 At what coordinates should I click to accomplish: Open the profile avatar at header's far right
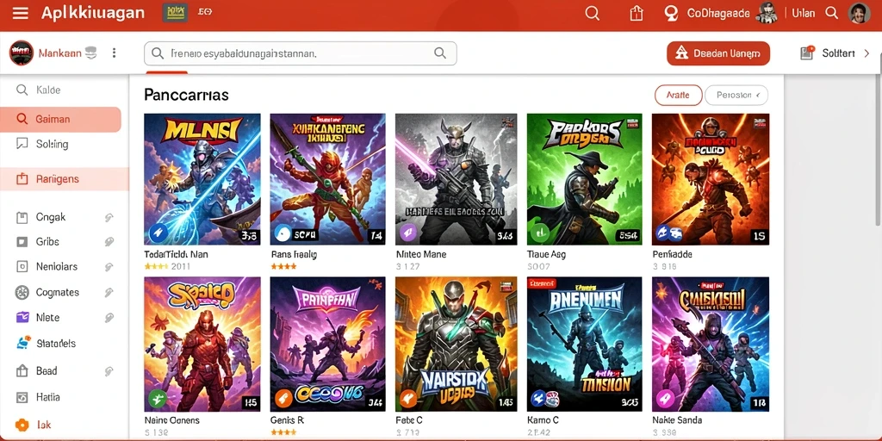[x=859, y=13]
